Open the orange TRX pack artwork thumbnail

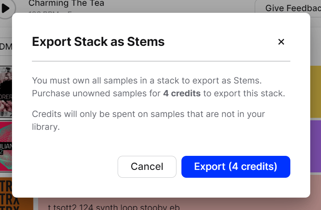click(17, 193)
